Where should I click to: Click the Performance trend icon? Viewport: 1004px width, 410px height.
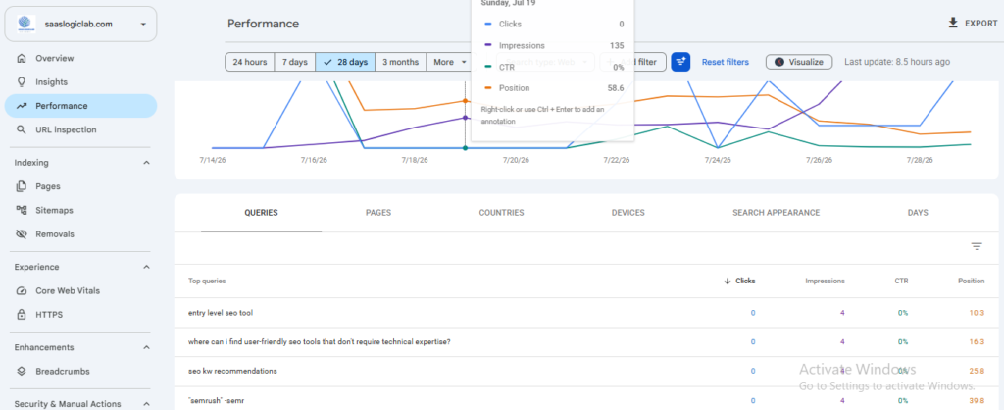(22, 106)
